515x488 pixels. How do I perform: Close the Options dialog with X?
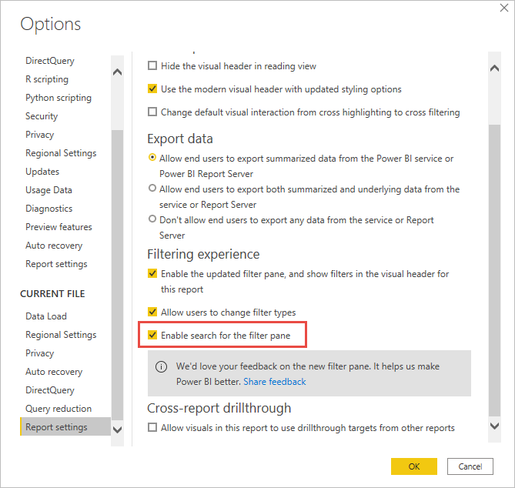(503, 8)
